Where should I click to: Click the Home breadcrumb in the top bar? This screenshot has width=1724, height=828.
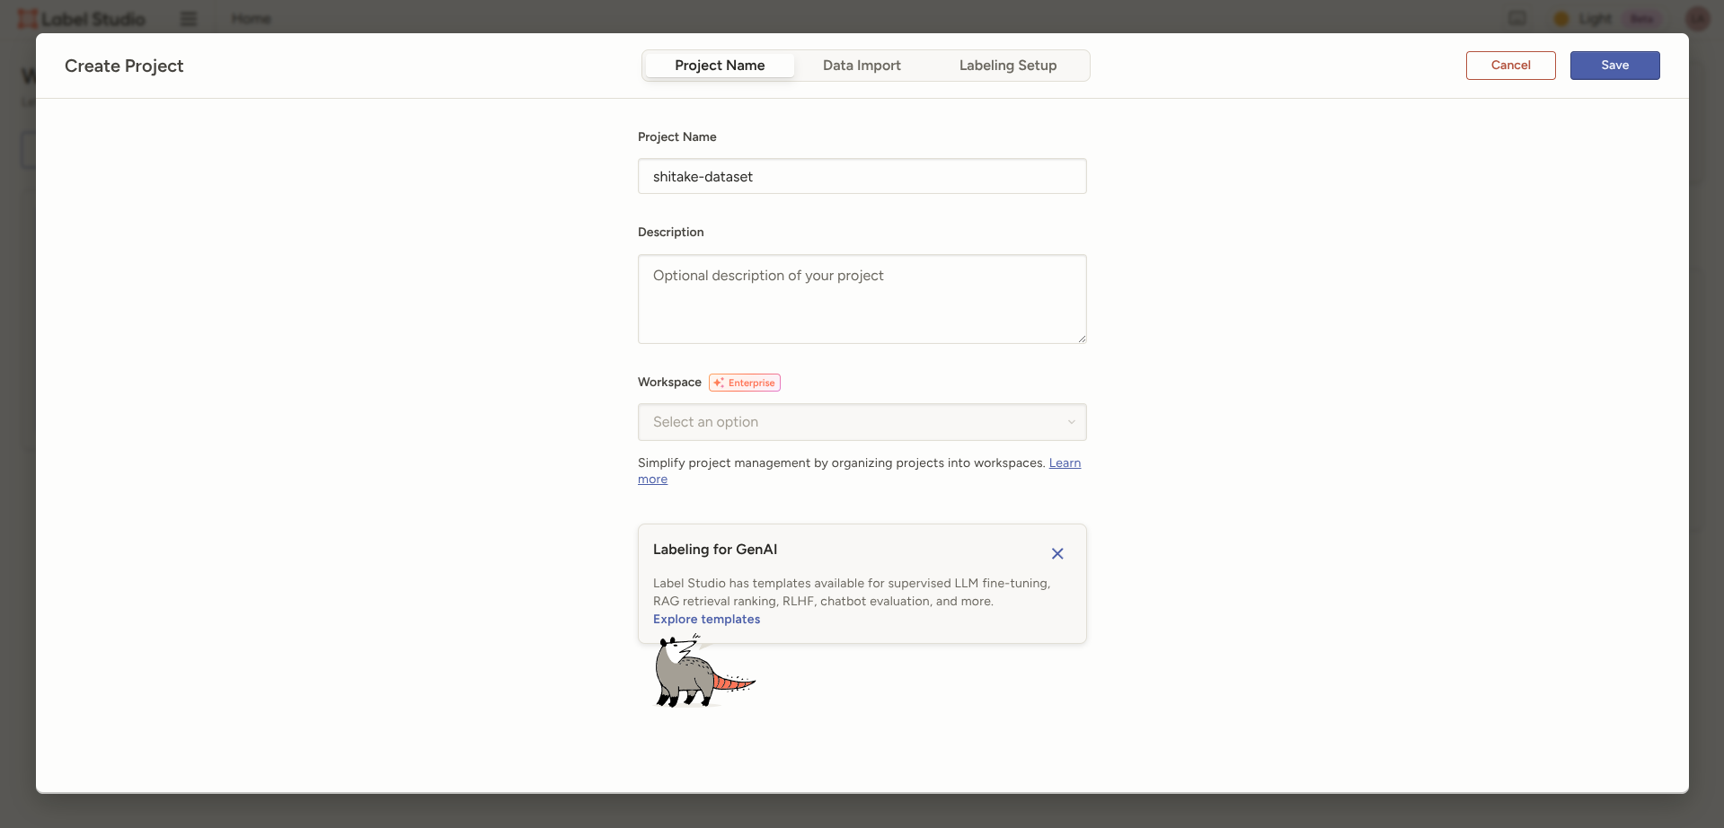(251, 19)
